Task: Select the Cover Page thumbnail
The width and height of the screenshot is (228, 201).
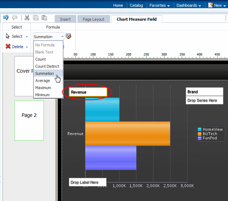Action: 24,76
